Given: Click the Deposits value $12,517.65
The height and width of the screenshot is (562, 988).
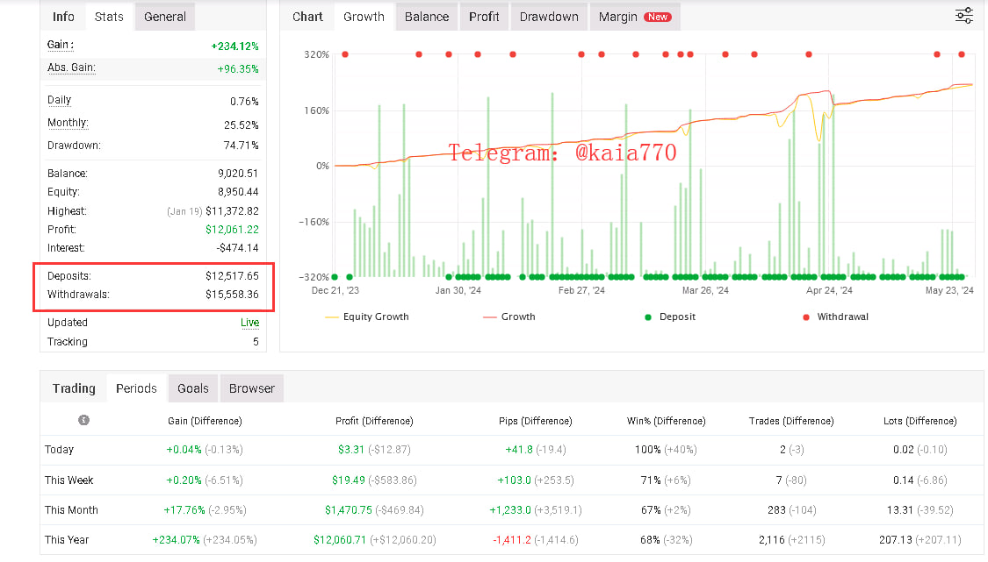Looking at the screenshot, I should tap(232, 275).
